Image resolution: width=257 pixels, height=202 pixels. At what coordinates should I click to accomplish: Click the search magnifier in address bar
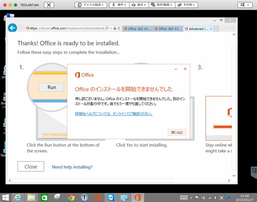pos(107,28)
